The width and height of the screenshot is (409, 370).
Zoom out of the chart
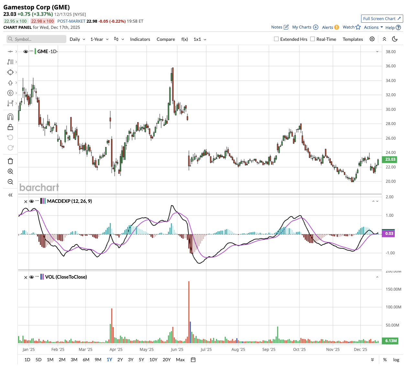point(10,182)
